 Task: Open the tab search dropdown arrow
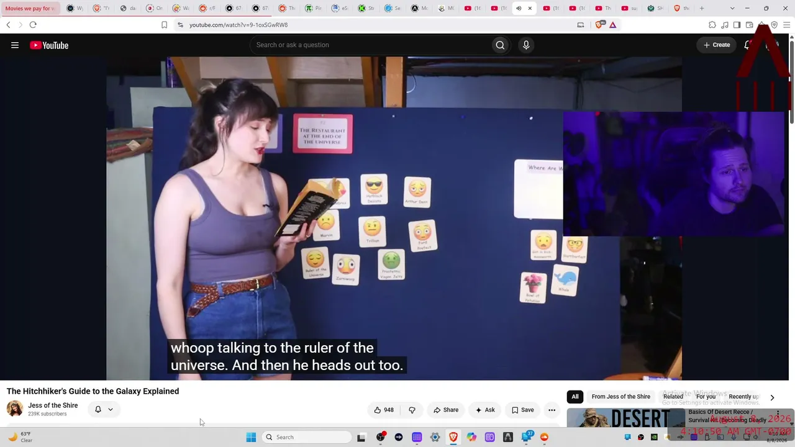(732, 8)
